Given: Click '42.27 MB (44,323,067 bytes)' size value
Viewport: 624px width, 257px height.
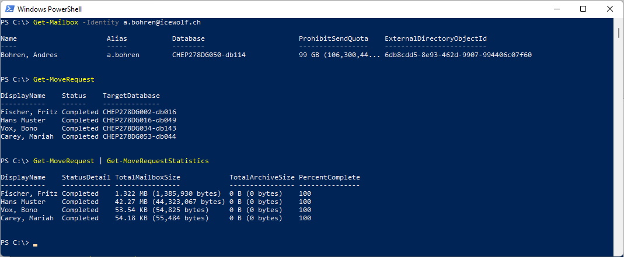Looking at the screenshot, I should pos(170,202).
